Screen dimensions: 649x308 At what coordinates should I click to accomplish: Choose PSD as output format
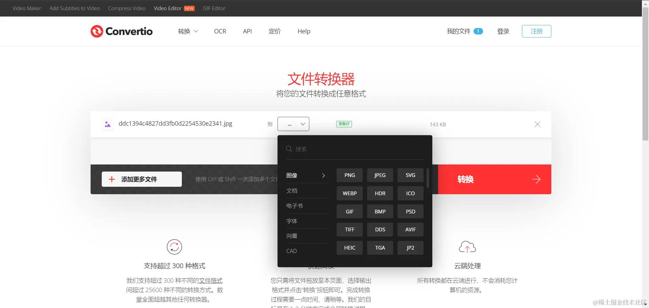tap(410, 211)
